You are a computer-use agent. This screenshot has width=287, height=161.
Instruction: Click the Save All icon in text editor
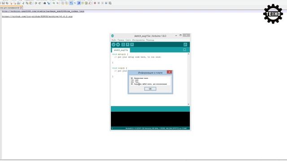[7, 3]
